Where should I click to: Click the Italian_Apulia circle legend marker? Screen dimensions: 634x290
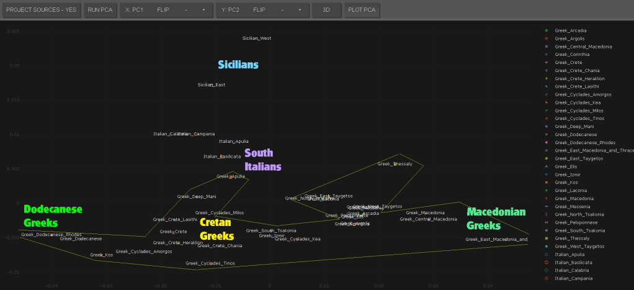click(546, 255)
